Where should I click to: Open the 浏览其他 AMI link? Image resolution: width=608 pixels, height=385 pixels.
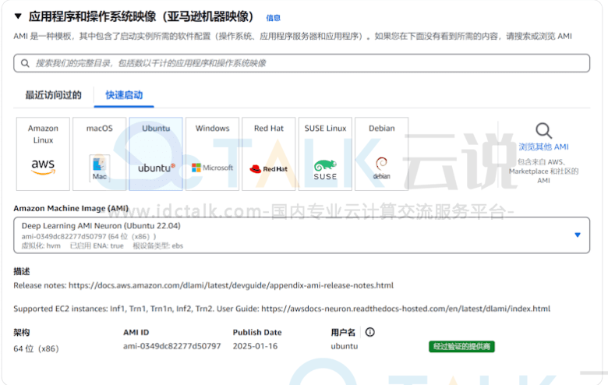543,147
